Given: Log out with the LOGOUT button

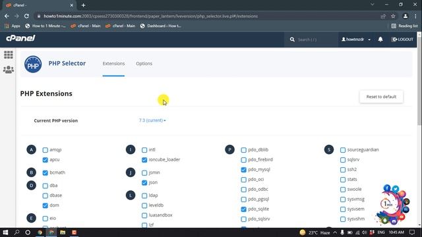Looking at the screenshot, I should pyautogui.click(x=402, y=39).
